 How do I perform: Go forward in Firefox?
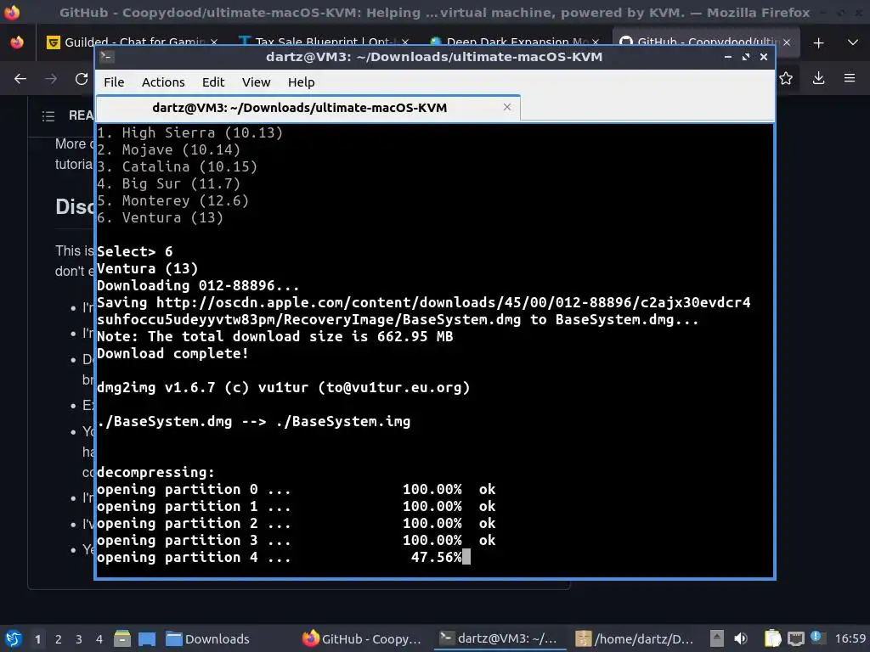[x=51, y=79]
